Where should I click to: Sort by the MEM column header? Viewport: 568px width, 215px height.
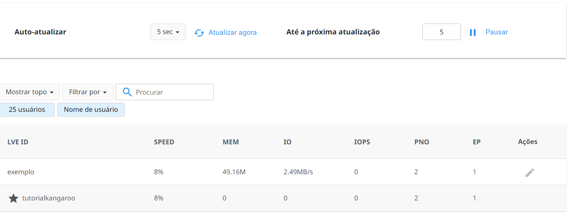[x=231, y=142]
